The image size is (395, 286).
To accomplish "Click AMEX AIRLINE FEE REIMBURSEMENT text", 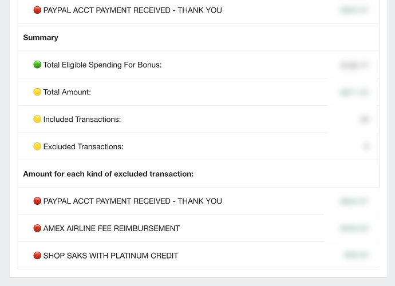I will (x=112, y=228).
